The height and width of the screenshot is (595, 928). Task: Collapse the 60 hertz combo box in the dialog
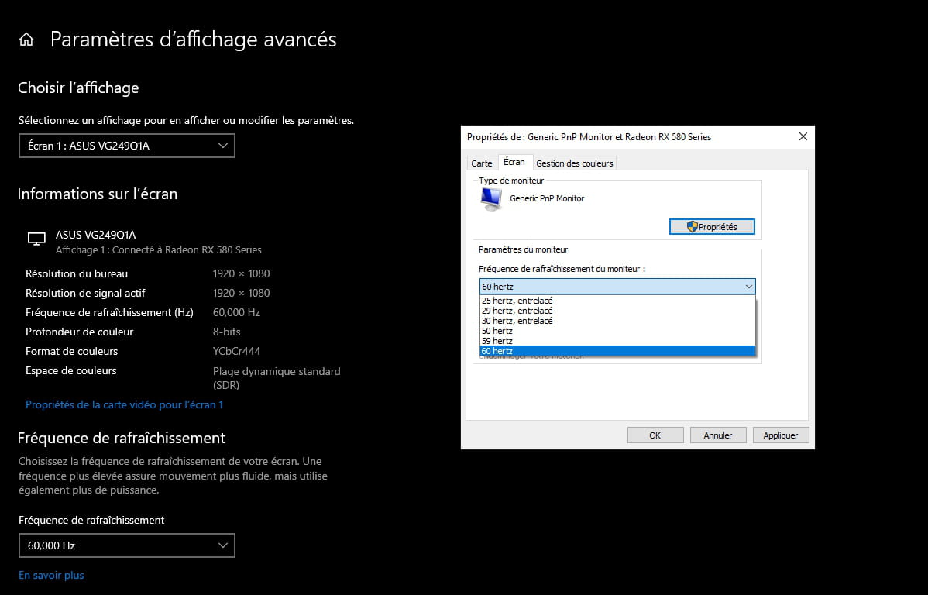pos(617,287)
